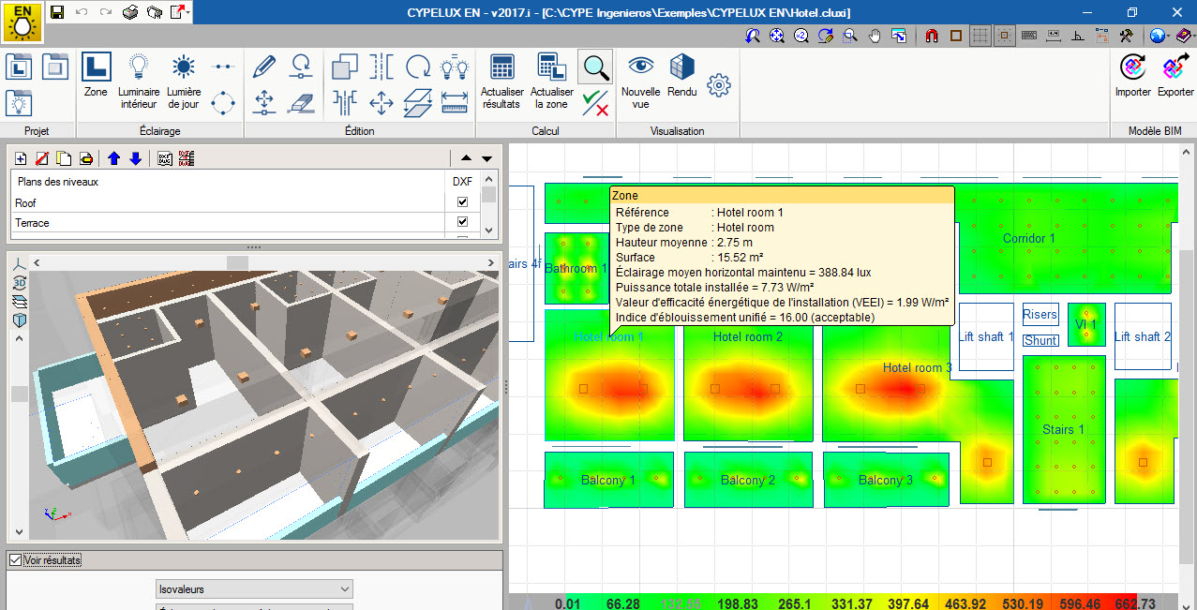This screenshot has height=610, width=1197.
Task: Open the export dropdown arrow in quick access bar
Action: [188, 12]
